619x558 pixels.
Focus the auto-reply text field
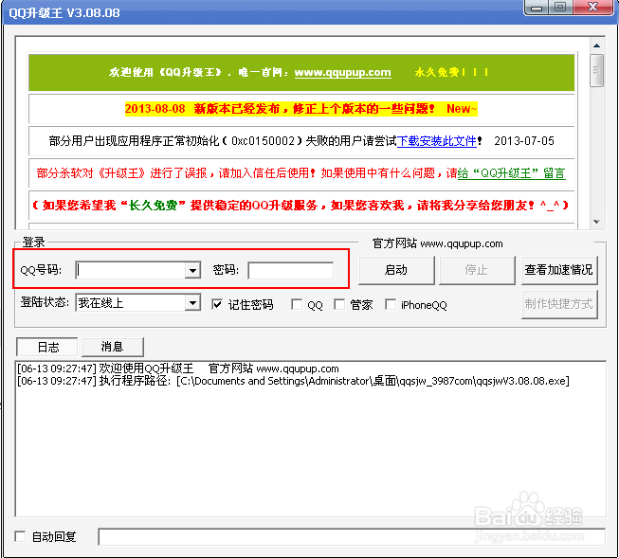click(x=352, y=537)
